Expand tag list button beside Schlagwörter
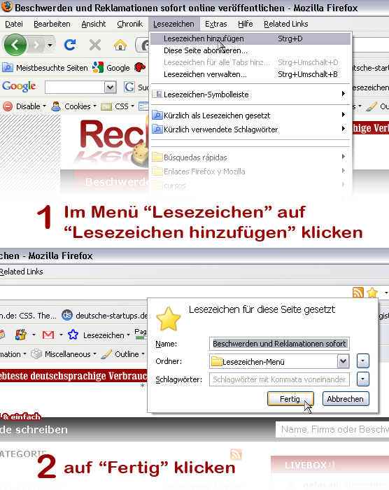 [x=362, y=379]
